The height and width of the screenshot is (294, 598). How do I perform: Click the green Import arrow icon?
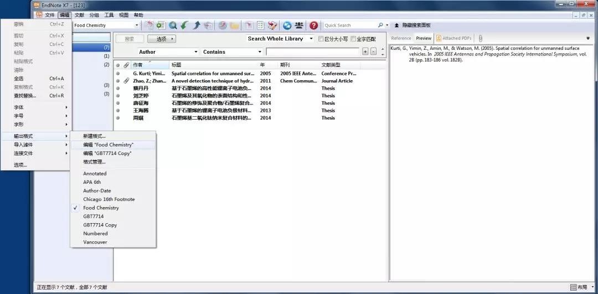pyautogui.click(x=184, y=25)
